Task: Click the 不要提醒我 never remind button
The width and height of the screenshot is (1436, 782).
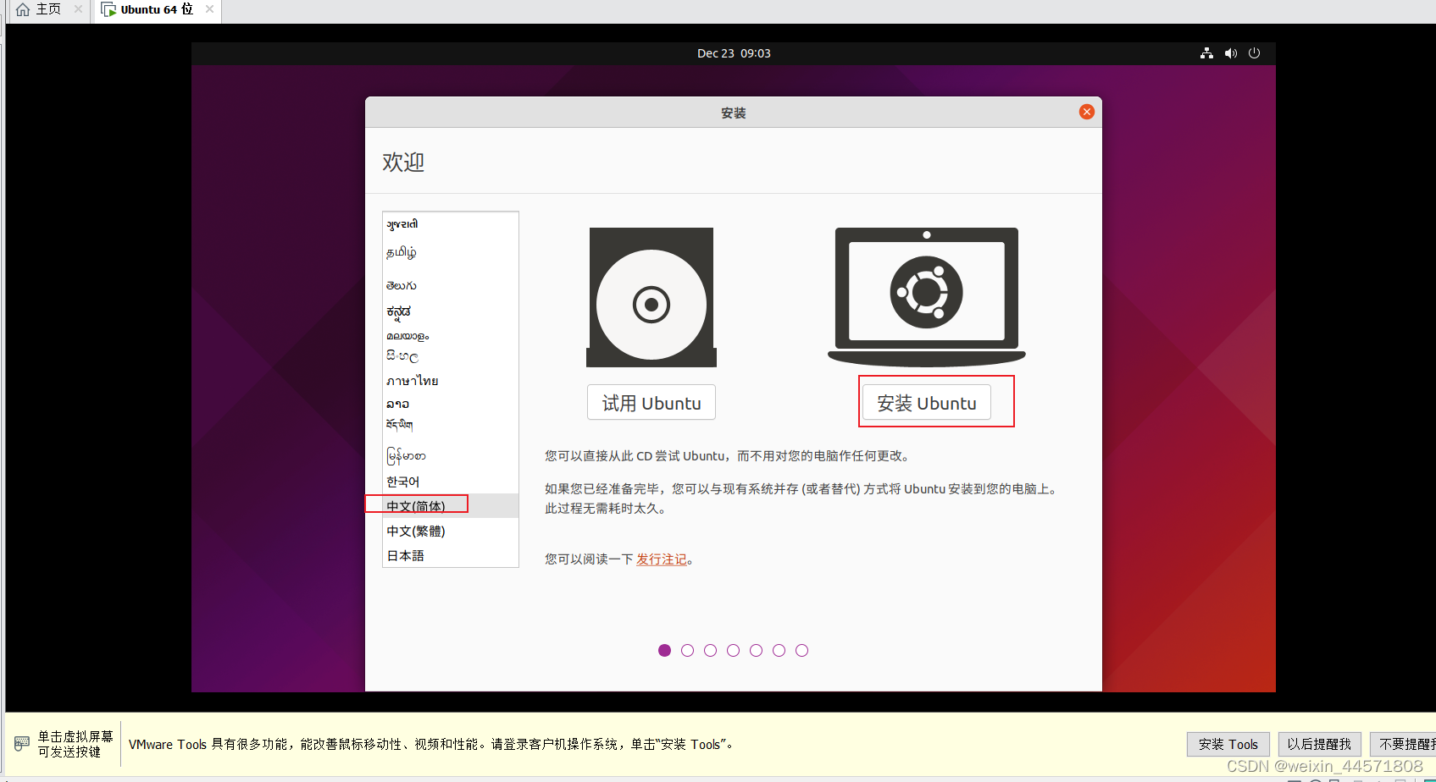Action: click(x=1403, y=744)
